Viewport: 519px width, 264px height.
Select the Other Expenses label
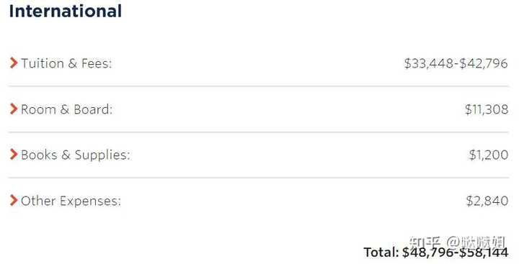tap(71, 201)
